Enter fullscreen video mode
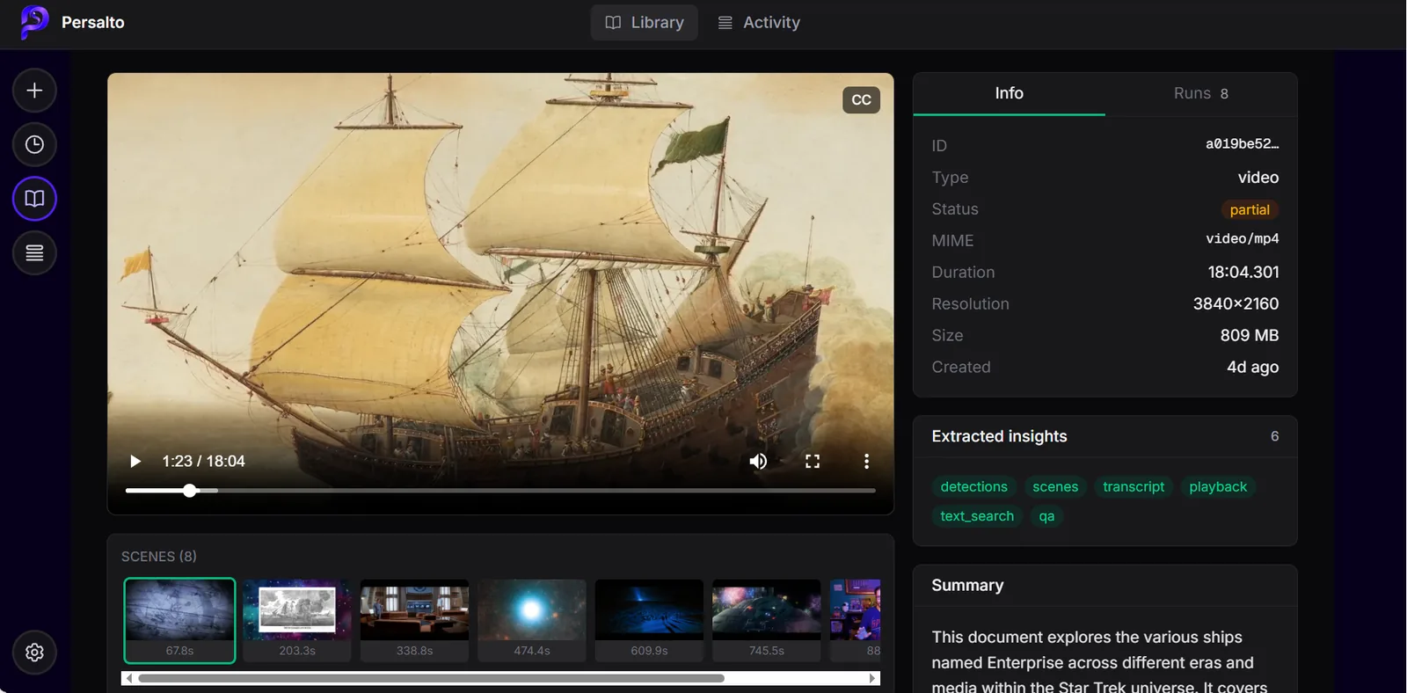Viewport: 1407px width, 693px height. click(x=813, y=461)
